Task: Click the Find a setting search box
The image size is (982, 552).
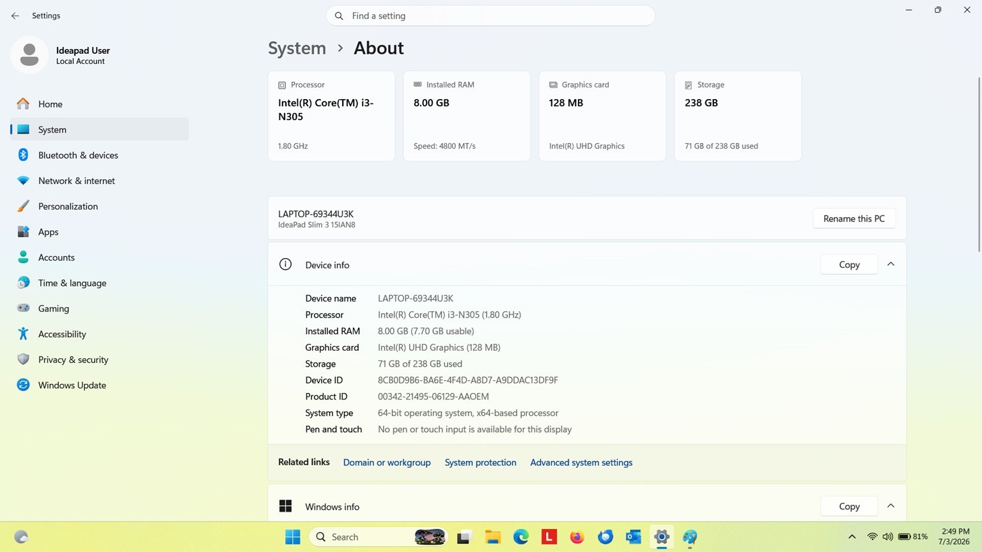Action: click(x=490, y=16)
